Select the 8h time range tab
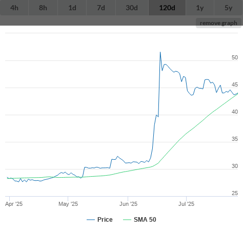 43,8
